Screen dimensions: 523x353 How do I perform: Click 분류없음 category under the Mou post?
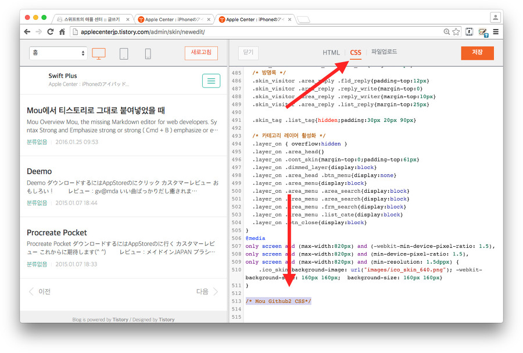point(37,142)
